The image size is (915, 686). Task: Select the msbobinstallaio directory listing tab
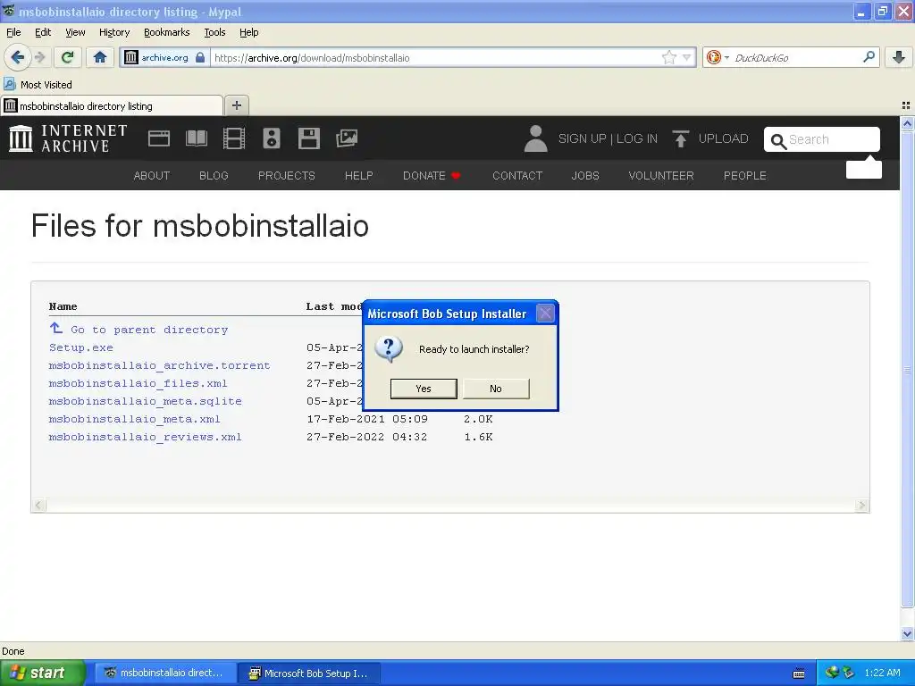click(112, 105)
